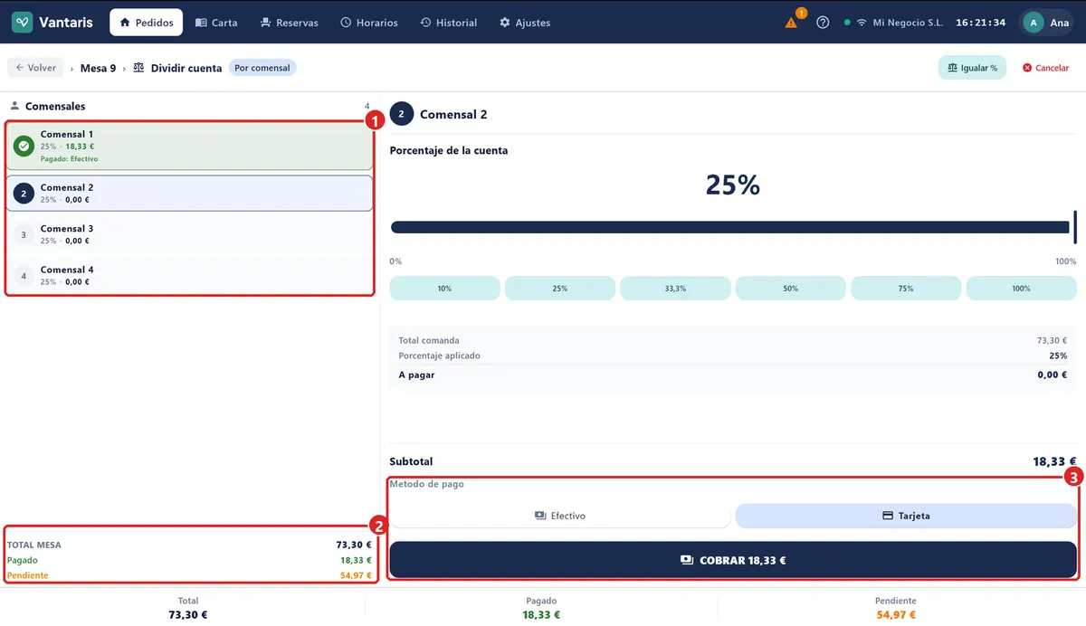
Task: Go back with the Volver button
Action: point(36,68)
